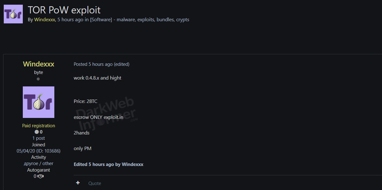This screenshot has height=190, width=382.
Task: Click the handshake Autogarant deals icon
Action: 40,176
